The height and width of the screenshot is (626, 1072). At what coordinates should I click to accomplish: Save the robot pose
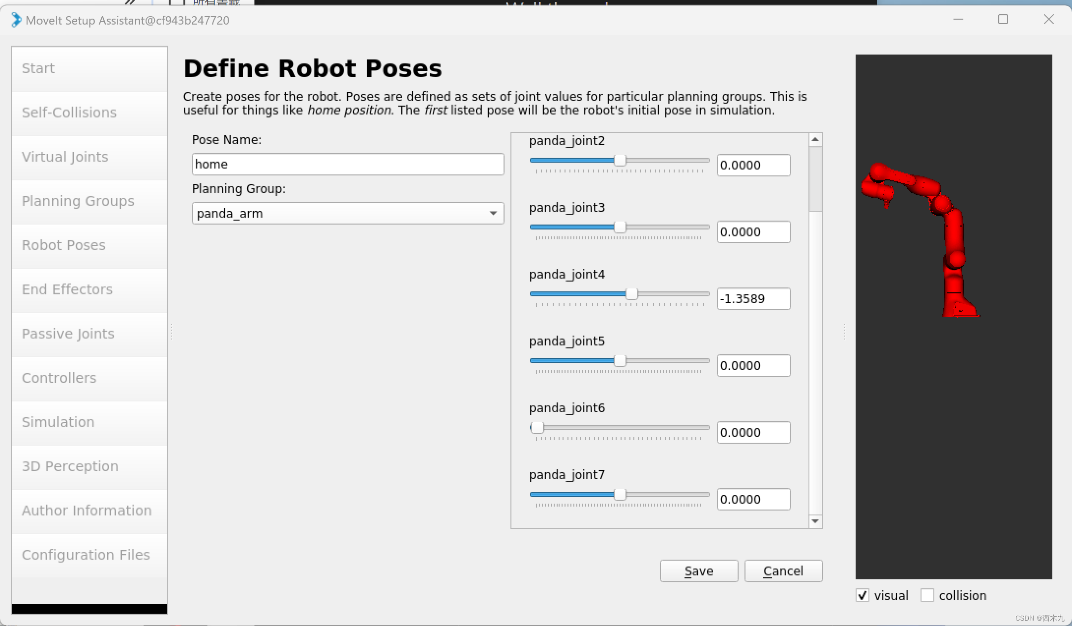[699, 571]
